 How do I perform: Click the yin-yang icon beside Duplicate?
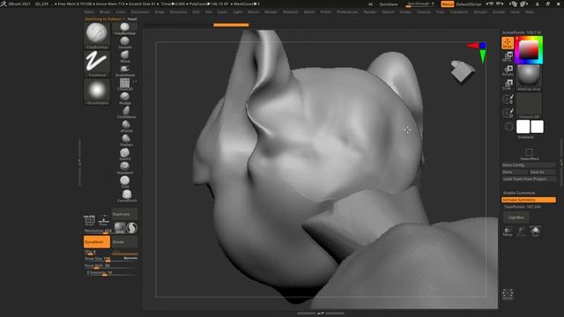tap(131, 228)
